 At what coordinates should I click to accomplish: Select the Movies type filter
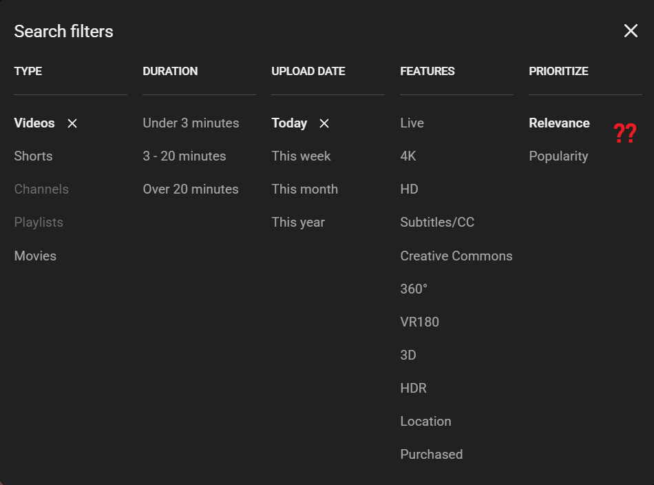pos(35,256)
